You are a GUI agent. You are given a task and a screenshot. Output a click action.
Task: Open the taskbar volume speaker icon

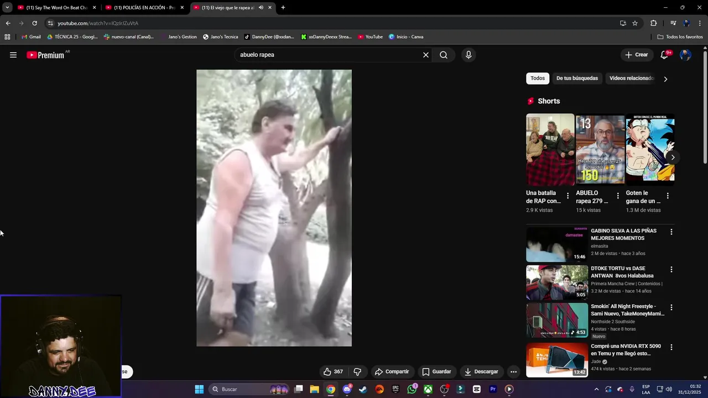[669, 389]
